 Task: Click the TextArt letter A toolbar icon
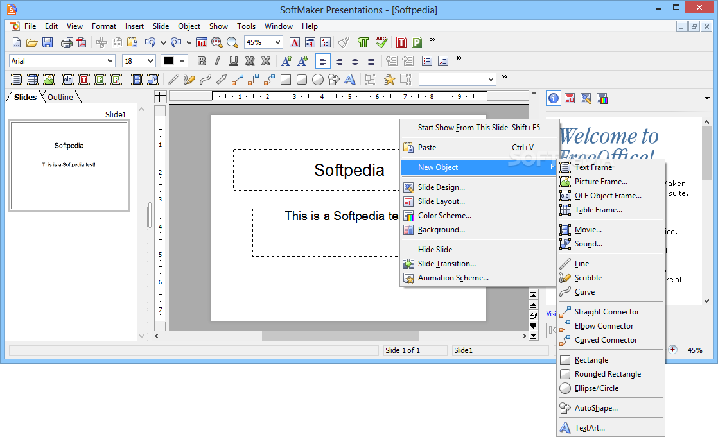click(x=350, y=80)
